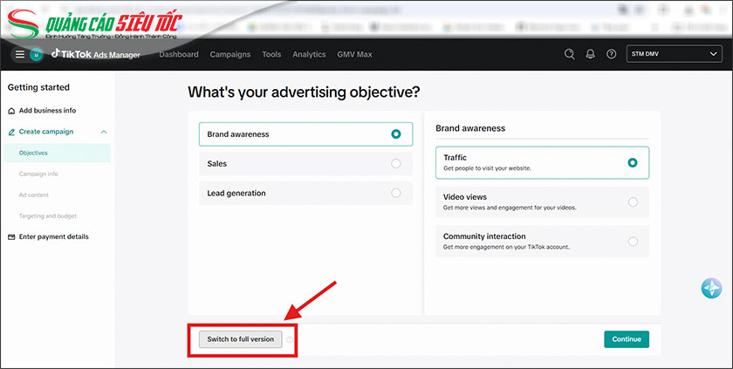The image size is (733, 369).
Task: Click Switch to full version button
Action: coord(240,339)
